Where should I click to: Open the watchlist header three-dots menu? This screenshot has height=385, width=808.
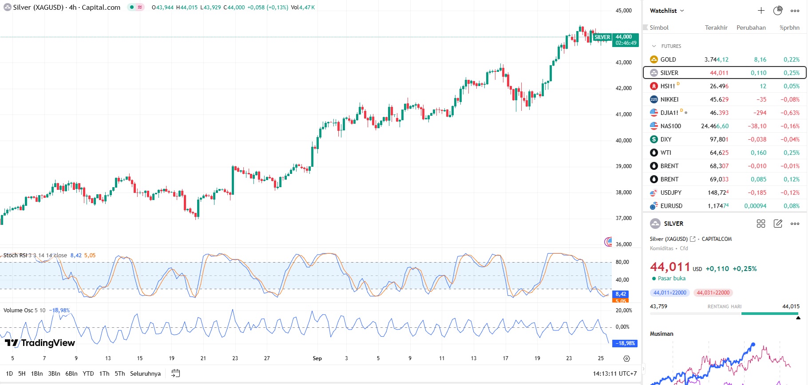795,11
